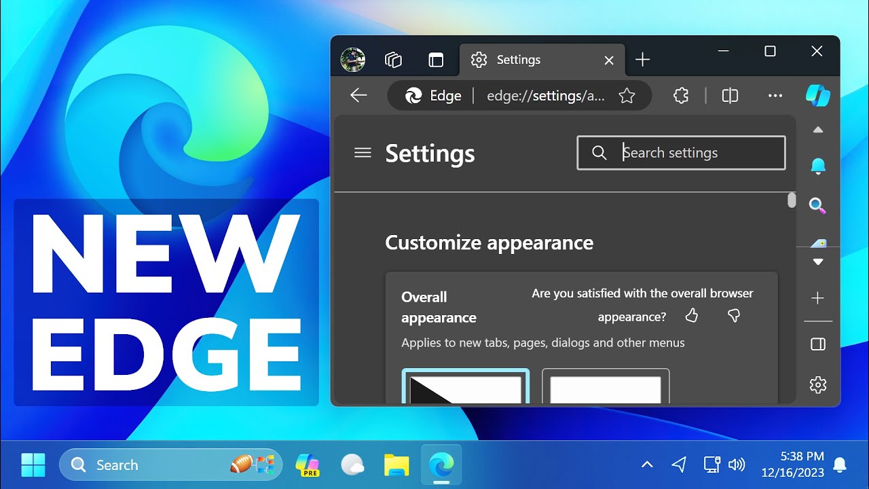This screenshot has height=489, width=869.
Task: Click the taskbar Search box
Action: click(x=171, y=465)
